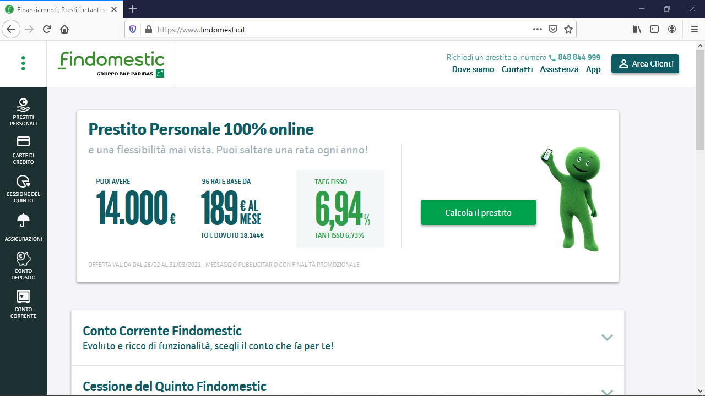705x396 pixels.
Task: Click Prestito Personale 100% online heading
Action: point(201,129)
